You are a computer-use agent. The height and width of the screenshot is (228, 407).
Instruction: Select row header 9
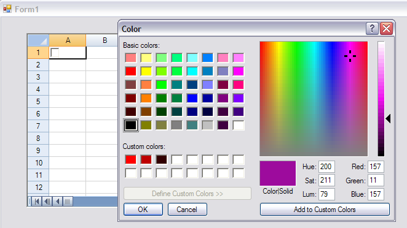(x=38, y=150)
